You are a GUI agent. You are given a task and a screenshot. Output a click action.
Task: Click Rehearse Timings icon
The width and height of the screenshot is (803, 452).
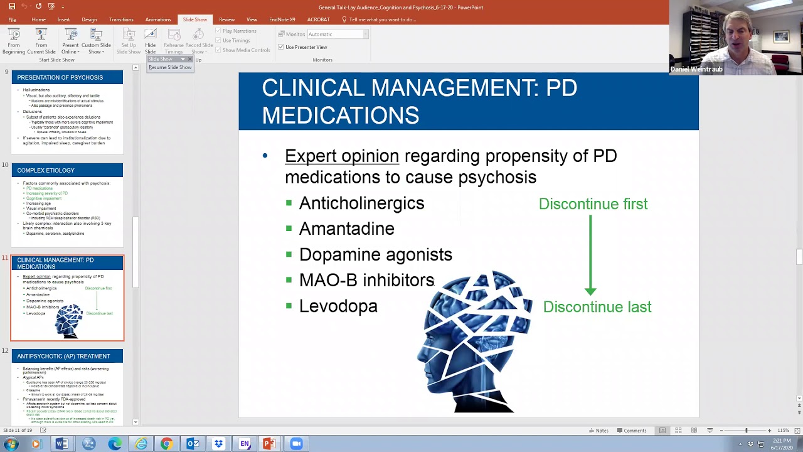pos(174,41)
